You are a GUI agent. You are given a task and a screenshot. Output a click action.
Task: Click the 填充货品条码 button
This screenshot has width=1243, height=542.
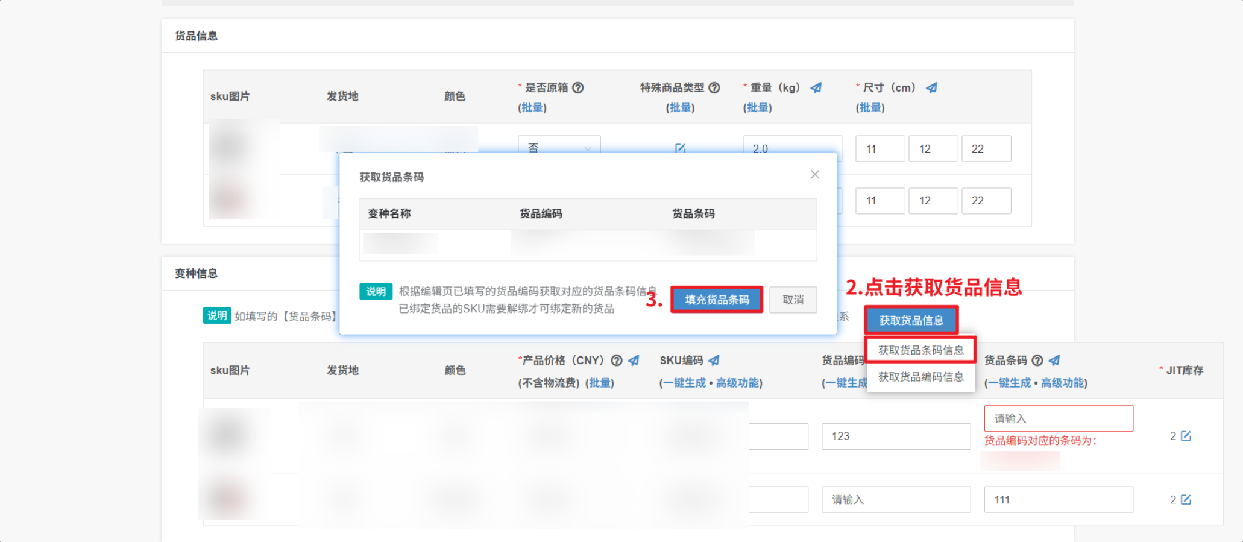717,300
